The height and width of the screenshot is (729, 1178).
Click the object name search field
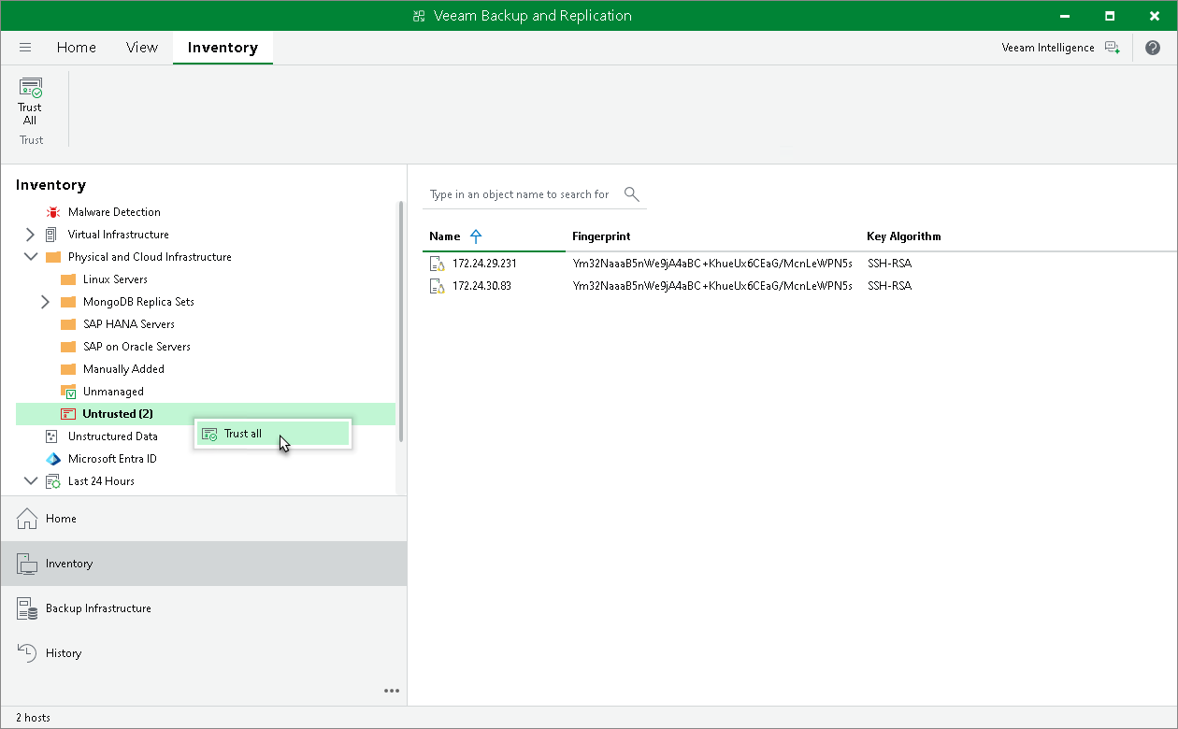519,194
